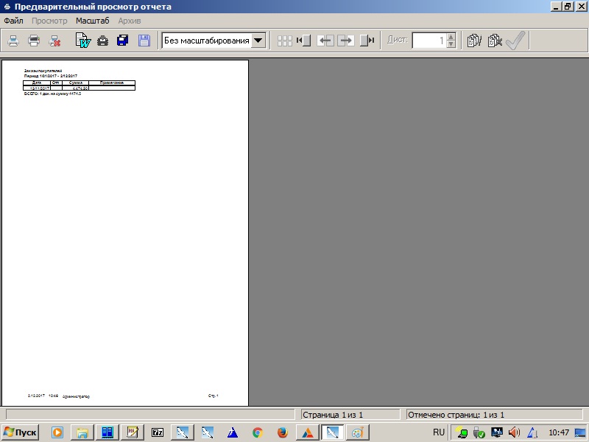589x442 pixels.
Task: Click the Лист page number field
Action: click(428, 41)
